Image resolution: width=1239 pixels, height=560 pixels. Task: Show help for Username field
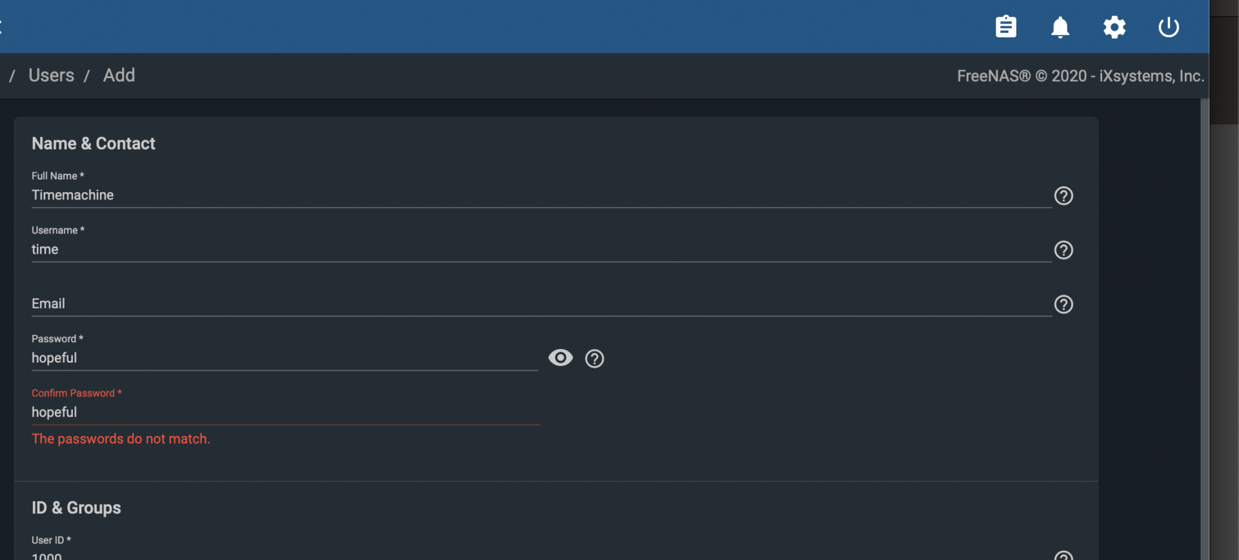coord(1063,250)
